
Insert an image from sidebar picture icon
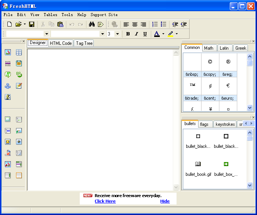coord(8,52)
